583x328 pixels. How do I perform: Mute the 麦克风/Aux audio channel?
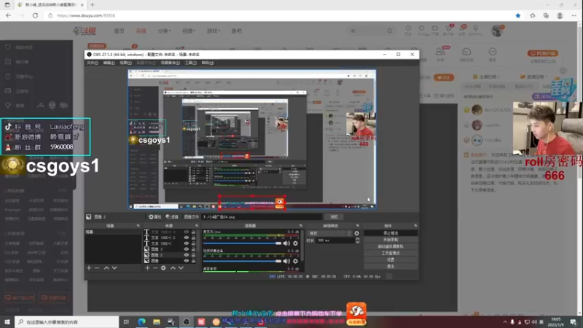286,243
